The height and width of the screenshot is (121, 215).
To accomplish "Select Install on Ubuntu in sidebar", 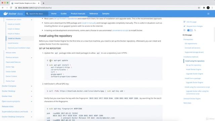I will coord(14,38).
